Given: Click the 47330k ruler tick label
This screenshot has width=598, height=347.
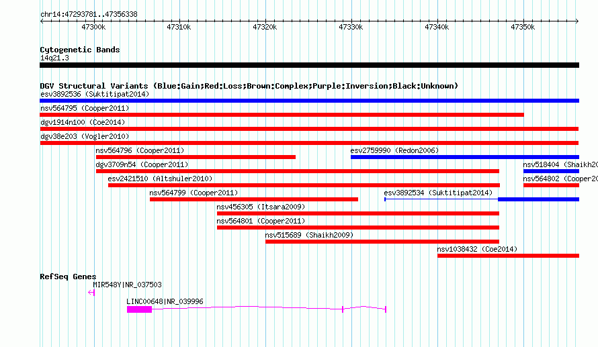Looking at the screenshot, I should 351,27.
